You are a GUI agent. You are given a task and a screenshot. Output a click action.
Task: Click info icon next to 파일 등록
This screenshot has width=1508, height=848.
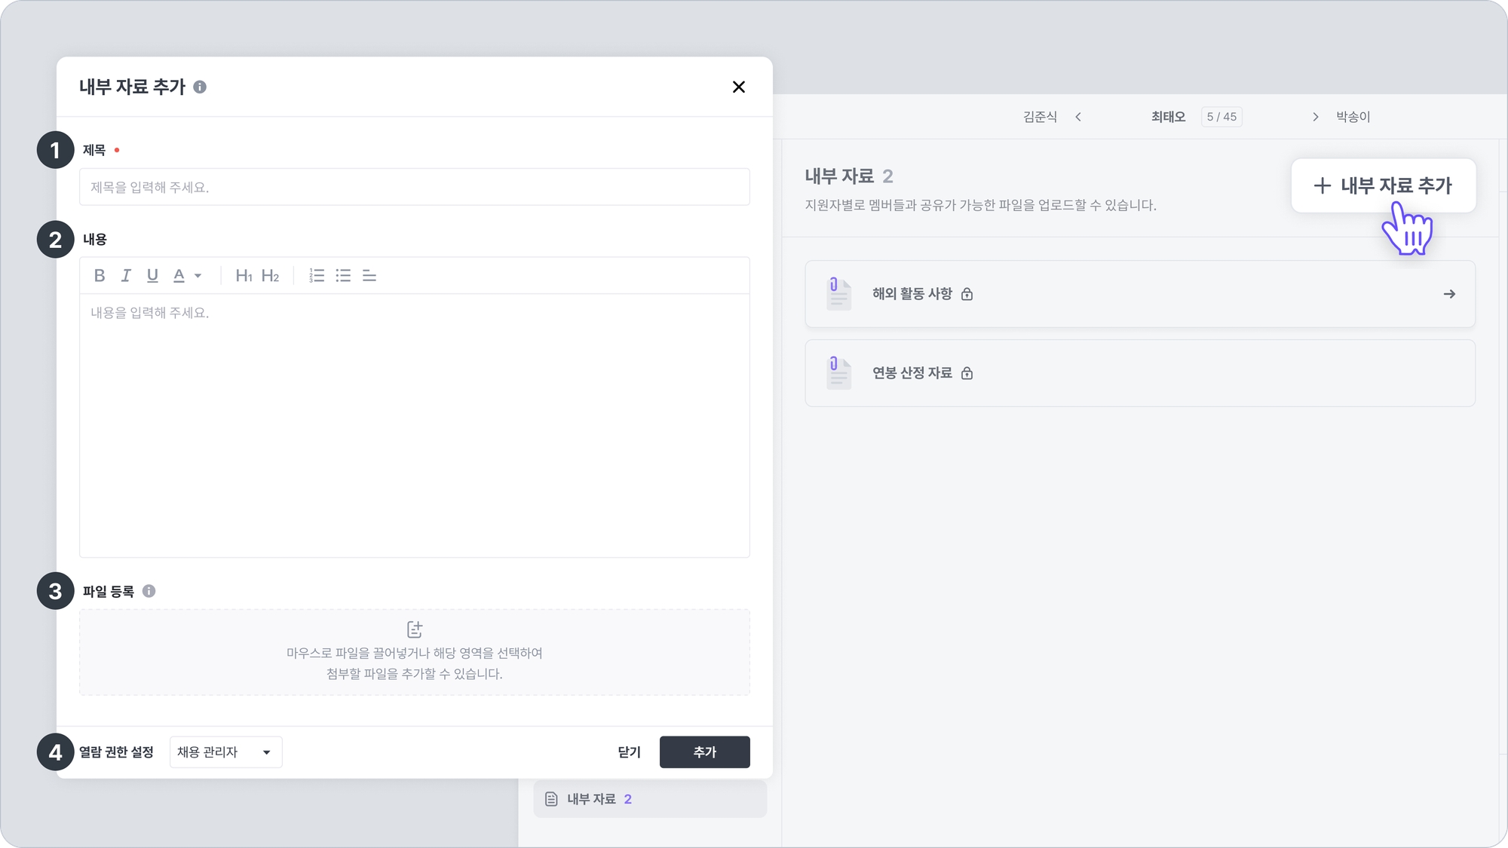click(149, 591)
